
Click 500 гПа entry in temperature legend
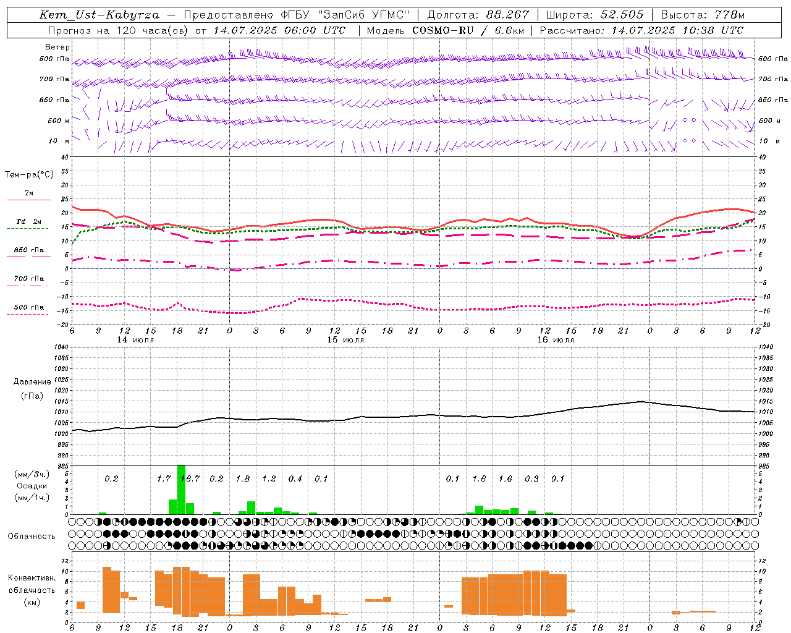[x=28, y=310]
